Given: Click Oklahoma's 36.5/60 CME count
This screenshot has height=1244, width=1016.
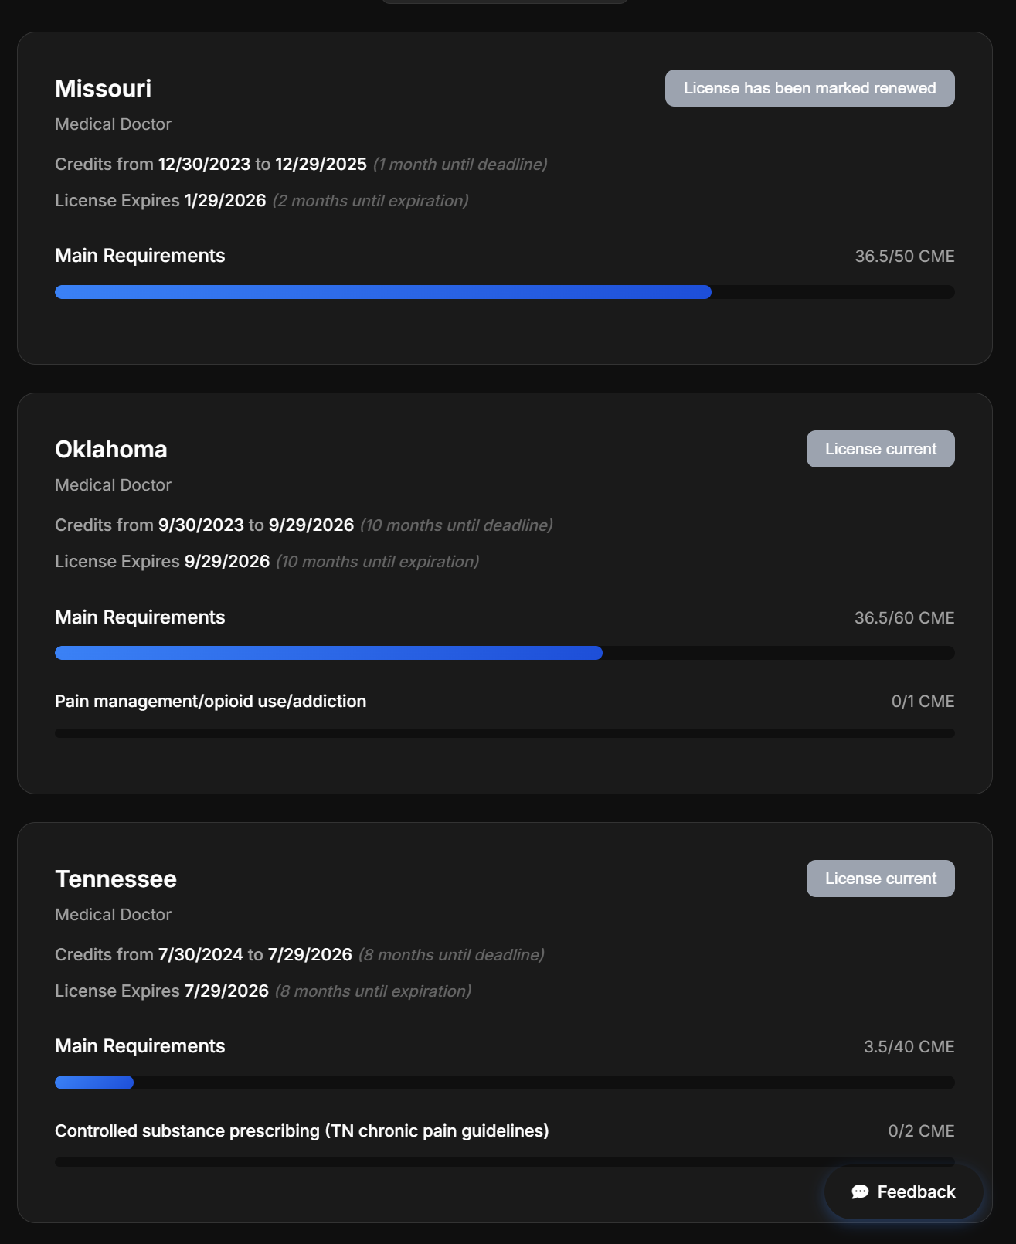Looking at the screenshot, I should click(904, 617).
